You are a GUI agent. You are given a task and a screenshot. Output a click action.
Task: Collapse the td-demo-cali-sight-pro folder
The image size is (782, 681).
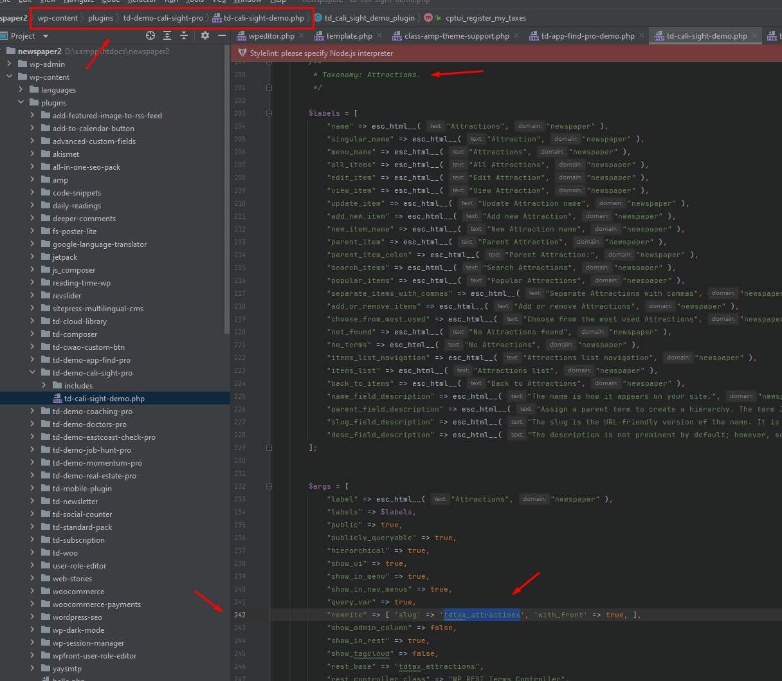coord(32,373)
